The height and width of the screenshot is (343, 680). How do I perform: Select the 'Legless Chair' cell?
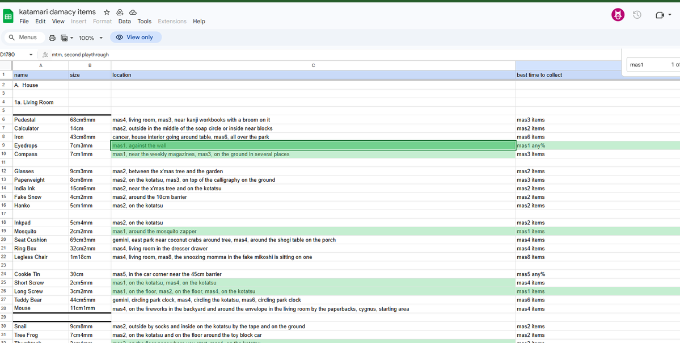click(41, 257)
